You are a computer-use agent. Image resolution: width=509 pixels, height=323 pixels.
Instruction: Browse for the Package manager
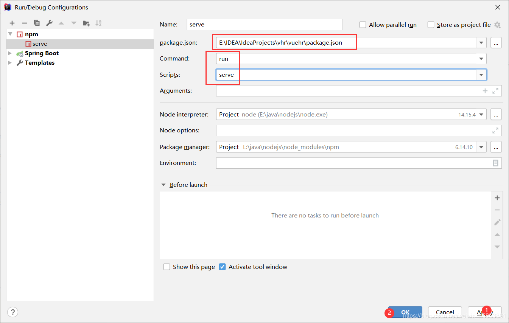pyautogui.click(x=496, y=147)
